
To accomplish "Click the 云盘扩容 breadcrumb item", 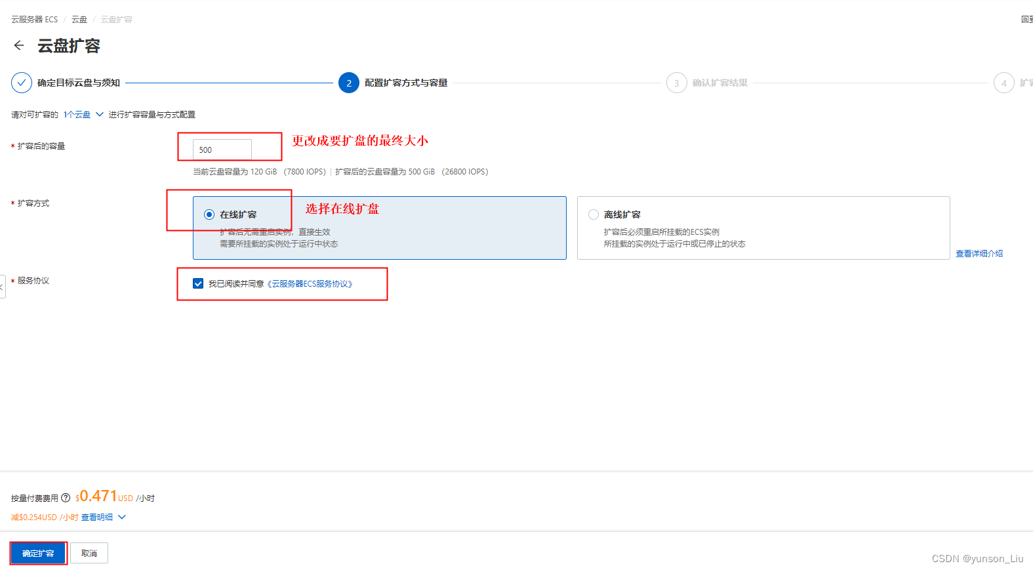I will (x=116, y=20).
